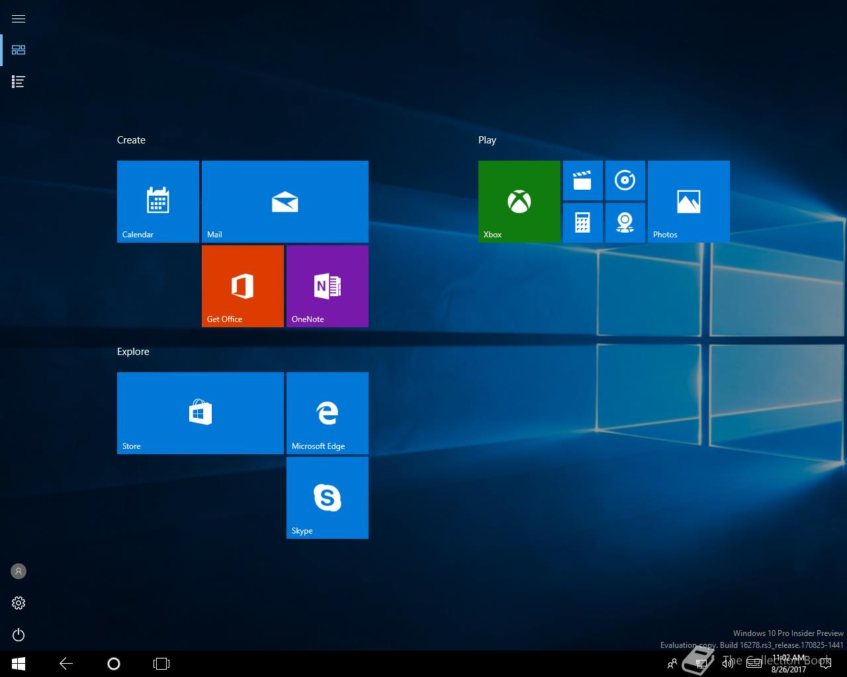Open the Store tile
The image size is (847, 677).
pyautogui.click(x=201, y=413)
